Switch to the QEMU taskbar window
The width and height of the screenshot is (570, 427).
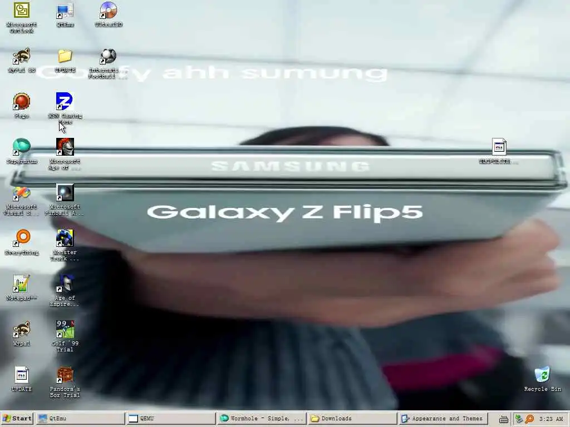click(170, 419)
